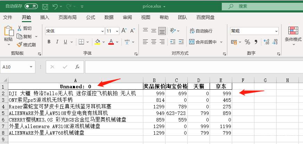Align cell text left

(145, 42)
